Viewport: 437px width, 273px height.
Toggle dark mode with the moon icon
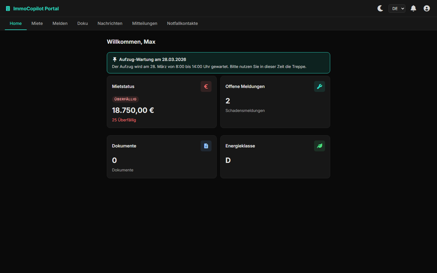pos(380,8)
